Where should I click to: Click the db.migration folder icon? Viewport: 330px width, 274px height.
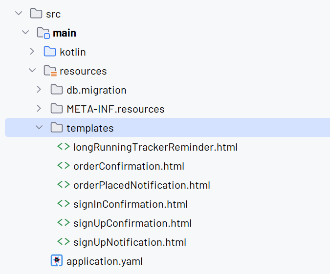(57, 90)
